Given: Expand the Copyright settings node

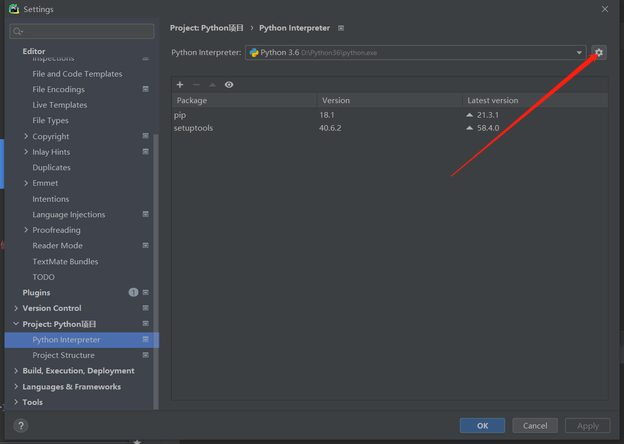Looking at the screenshot, I should (26, 136).
